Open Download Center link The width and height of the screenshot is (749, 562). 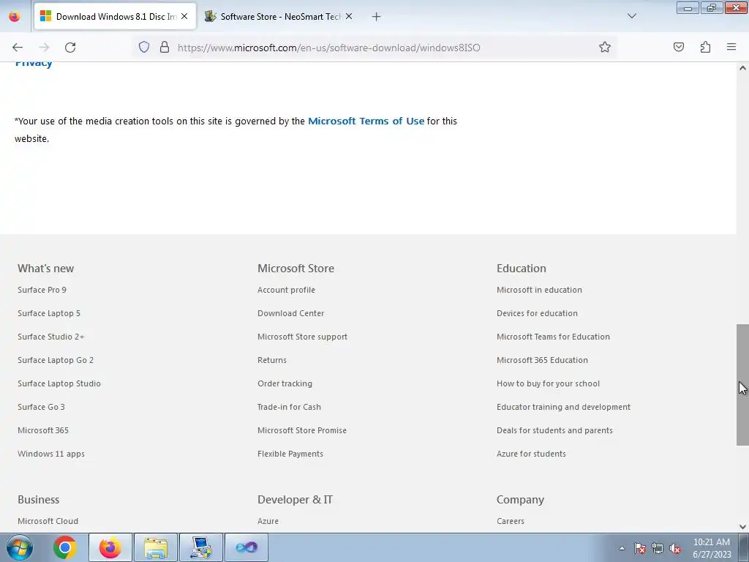click(290, 313)
